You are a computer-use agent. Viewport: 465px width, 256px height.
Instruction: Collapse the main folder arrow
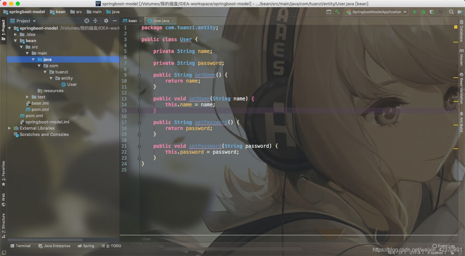(27, 53)
